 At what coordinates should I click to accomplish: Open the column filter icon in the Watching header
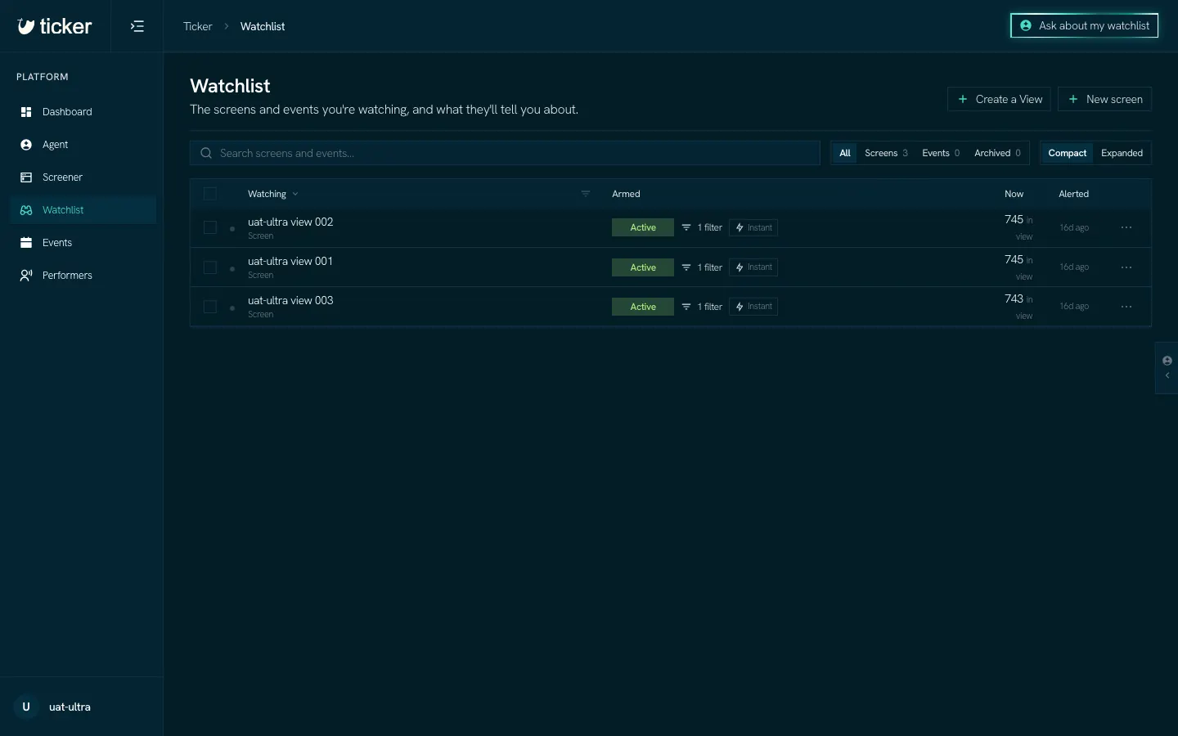[x=586, y=194]
